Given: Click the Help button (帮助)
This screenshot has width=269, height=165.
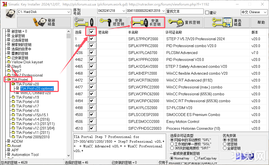Looking at the screenshot, I should (261, 22).
